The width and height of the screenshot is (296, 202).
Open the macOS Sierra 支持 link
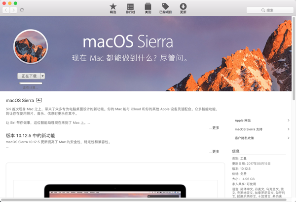(x=249, y=129)
